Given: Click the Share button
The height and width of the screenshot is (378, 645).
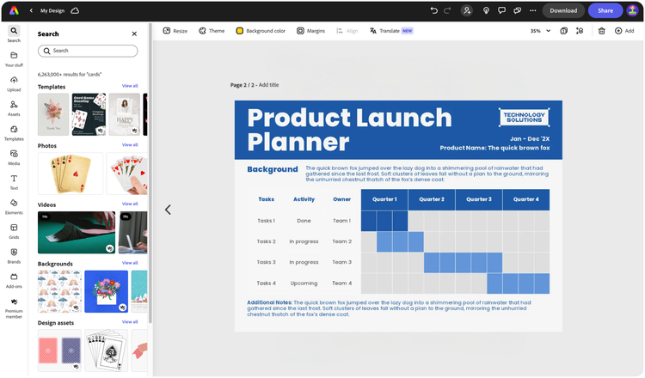Looking at the screenshot, I should pyautogui.click(x=605, y=10).
